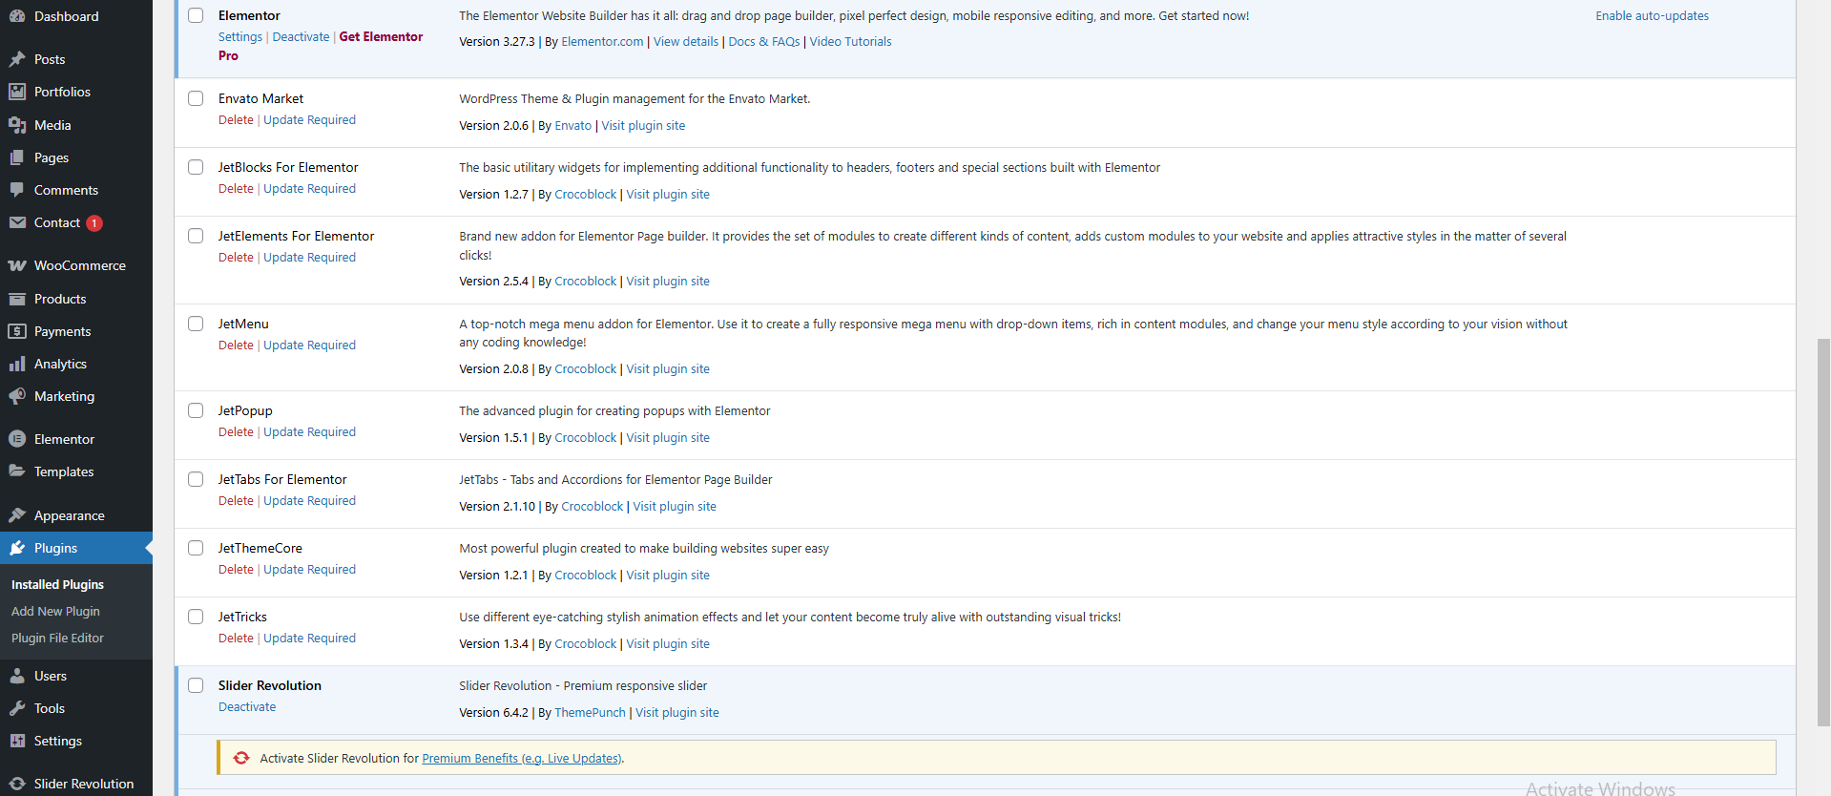The width and height of the screenshot is (1831, 796).
Task: Click the Portfolios image icon
Action: [x=17, y=92]
